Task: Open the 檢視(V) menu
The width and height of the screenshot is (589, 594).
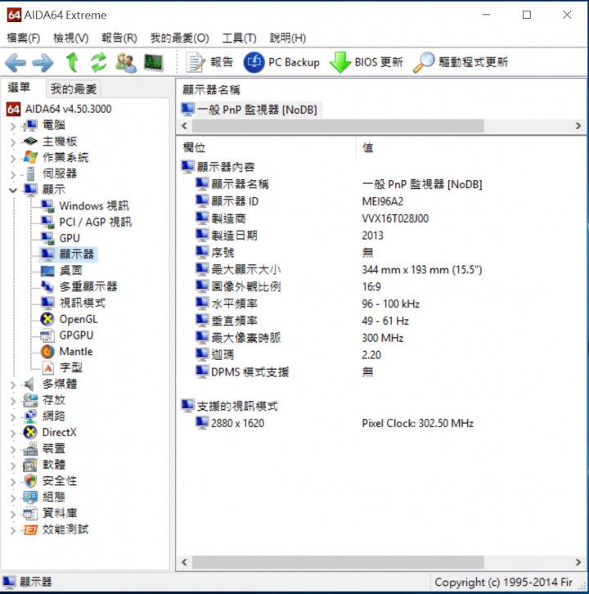Action: 71,38
